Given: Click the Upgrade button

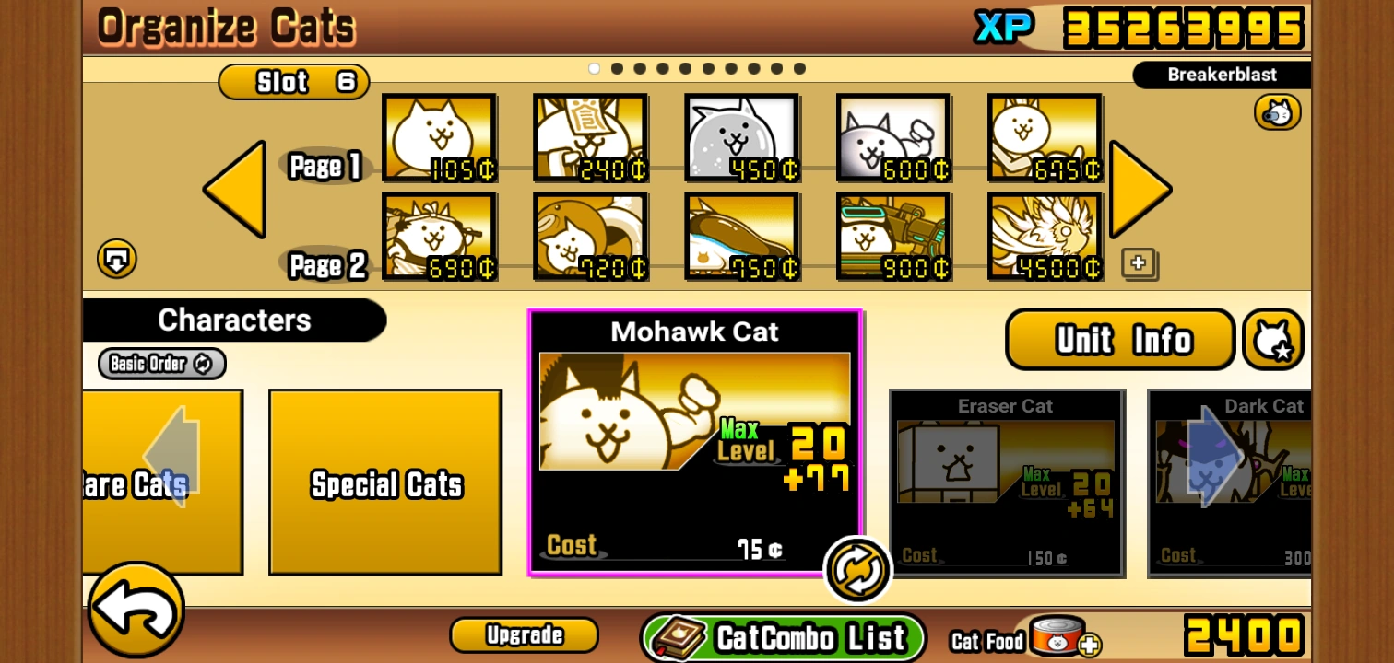Looking at the screenshot, I should point(524,634).
